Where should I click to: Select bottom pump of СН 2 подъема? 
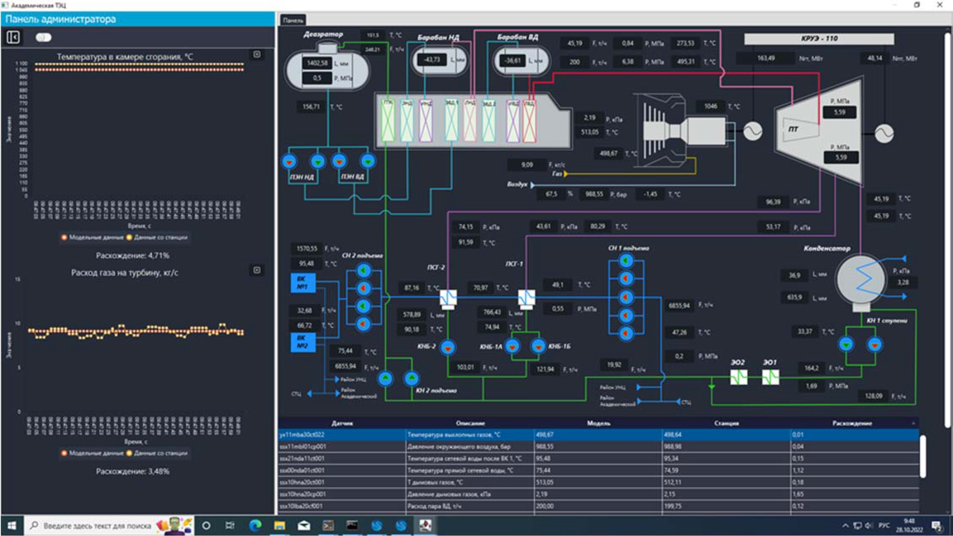point(363,324)
